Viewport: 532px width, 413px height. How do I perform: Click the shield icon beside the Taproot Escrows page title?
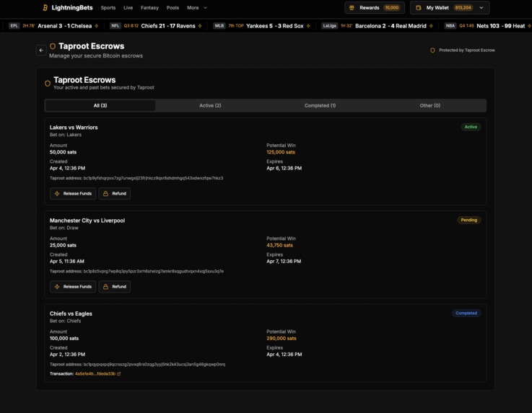point(53,46)
